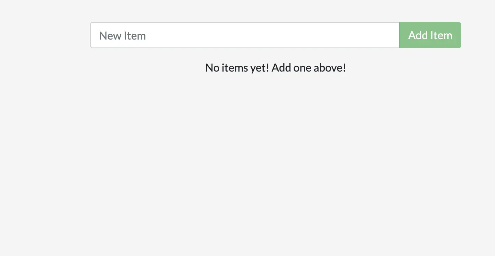
Task: Select the empty state notice below the input
Action: pos(275,67)
